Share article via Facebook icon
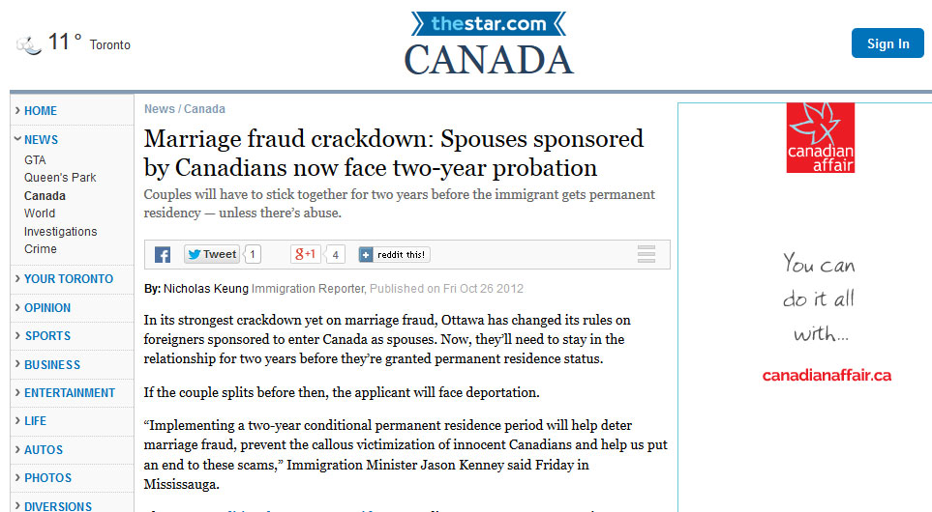Screen dimensions: 932x512 coord(163,254)
